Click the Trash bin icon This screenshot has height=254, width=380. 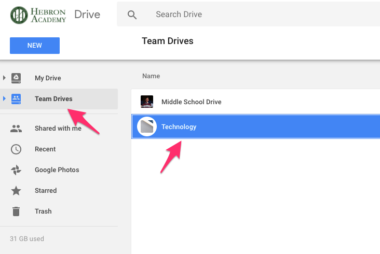16,211
